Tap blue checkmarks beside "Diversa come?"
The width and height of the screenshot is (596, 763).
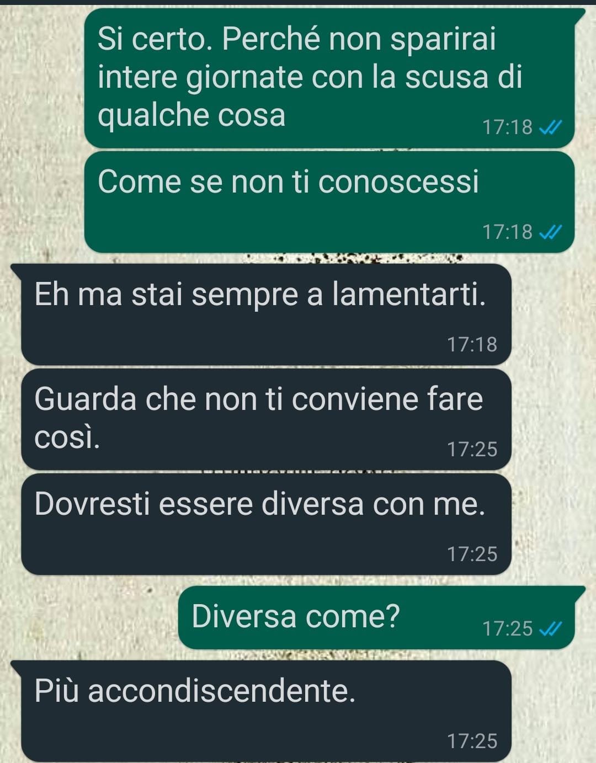click(550, 629)
